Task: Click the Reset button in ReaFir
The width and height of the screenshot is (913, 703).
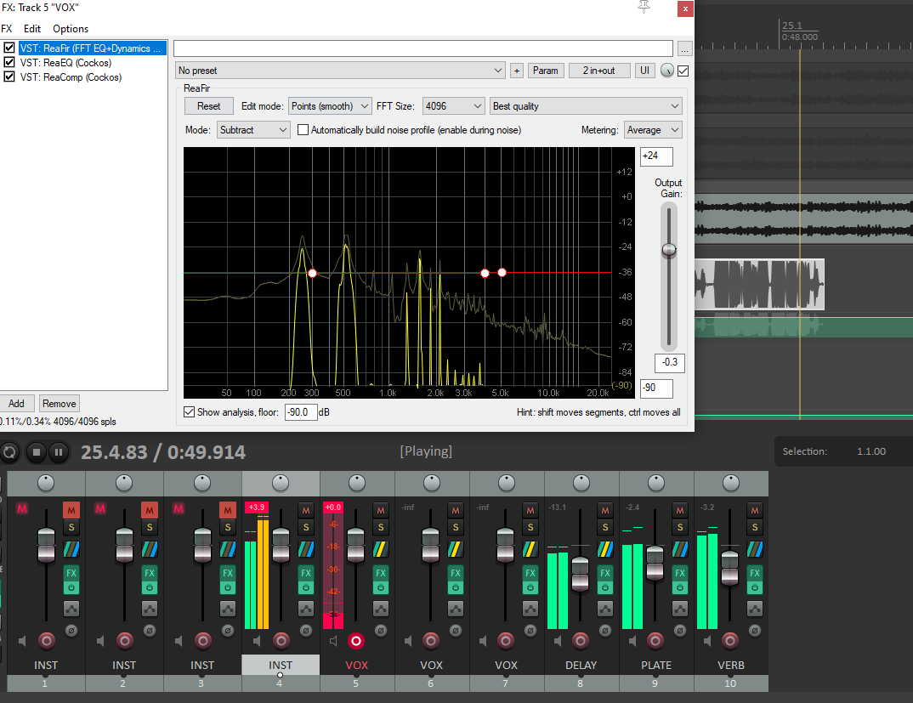Action: click(x=208, y=106)
